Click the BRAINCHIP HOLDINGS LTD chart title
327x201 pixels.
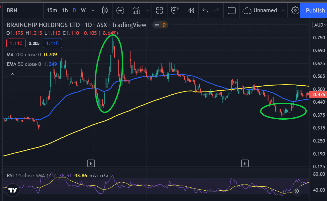[x=43, y=25]
